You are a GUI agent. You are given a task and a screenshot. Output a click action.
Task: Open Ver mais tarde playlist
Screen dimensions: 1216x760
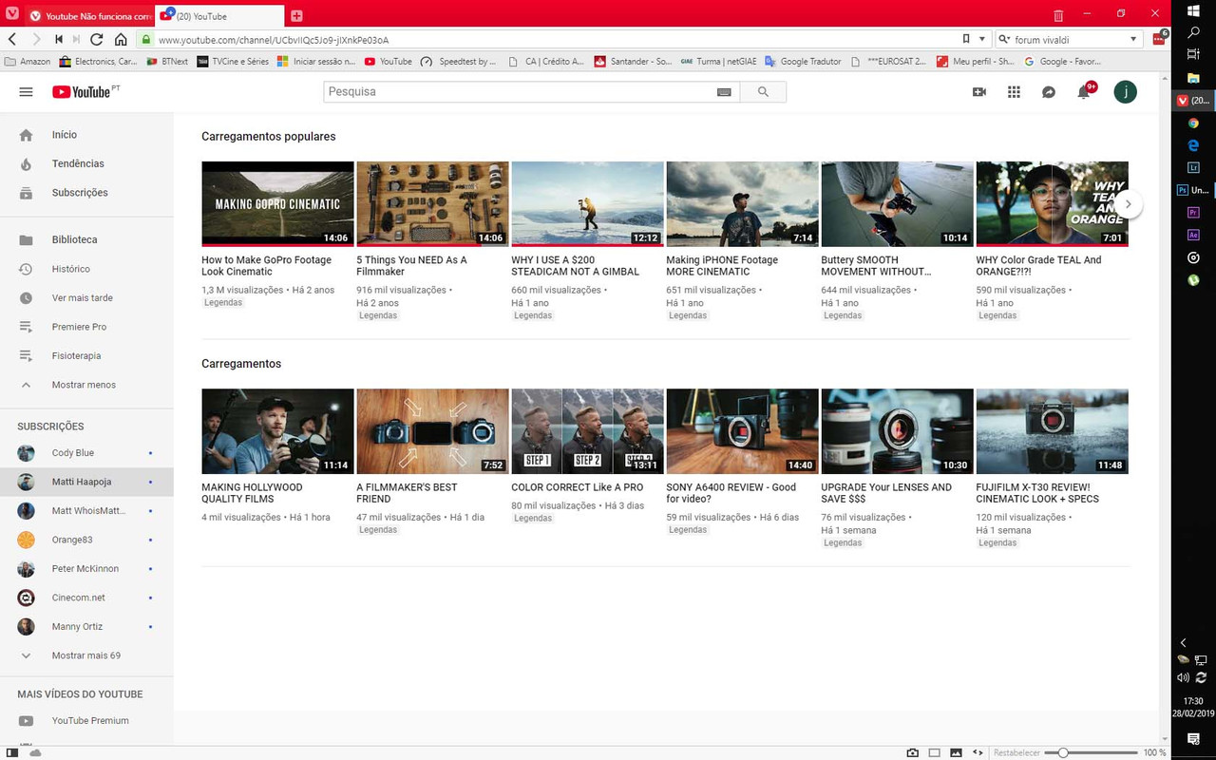(86, 297)
